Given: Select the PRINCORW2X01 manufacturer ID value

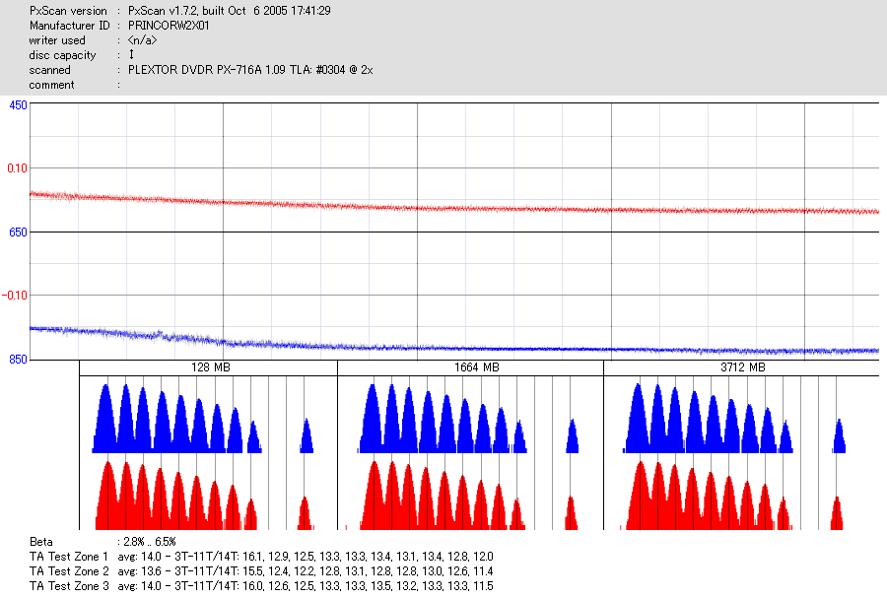Looking at the screenshot, I should point(169,26).
